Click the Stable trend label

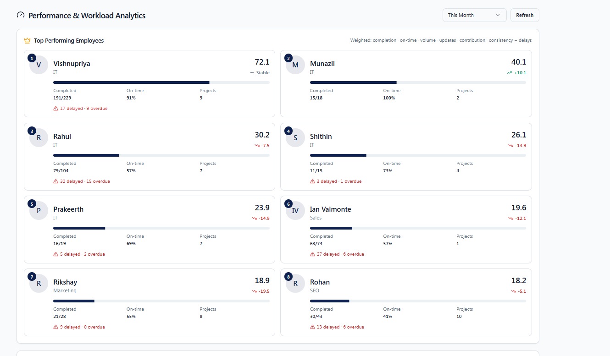pos(263,73)
